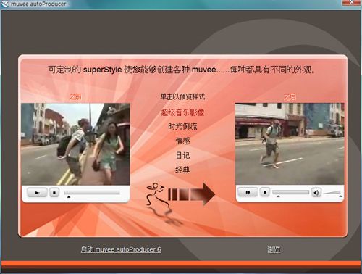Mute the after video speaker icon
This screenshot has width=362, height=274.
click(316, 192)
